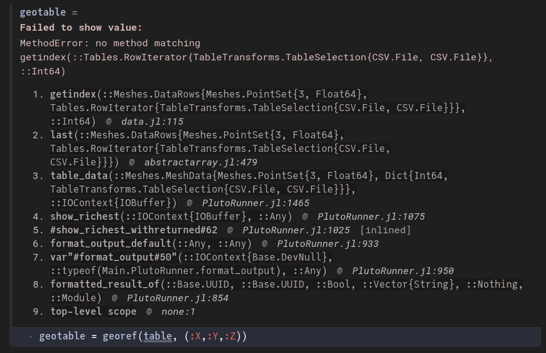Click formatted_result_of in stack frame 8
546x353 pixels.
pyautogui.click(x=105, y=284)
